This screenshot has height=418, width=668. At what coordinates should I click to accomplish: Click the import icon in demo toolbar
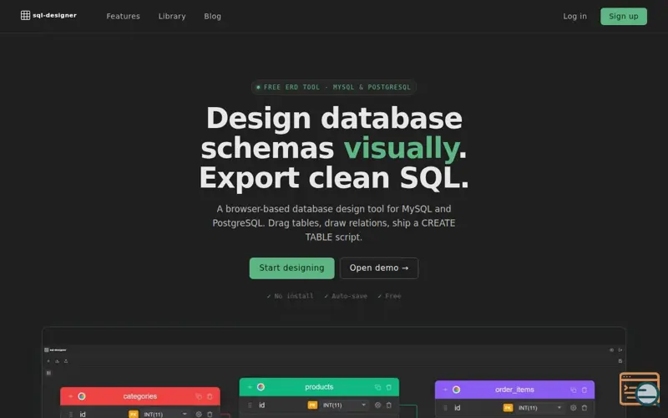(57, 361)
